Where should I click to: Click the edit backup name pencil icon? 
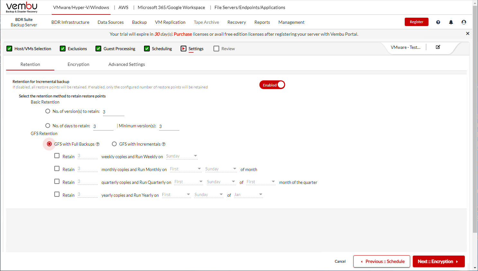(438, 47)
